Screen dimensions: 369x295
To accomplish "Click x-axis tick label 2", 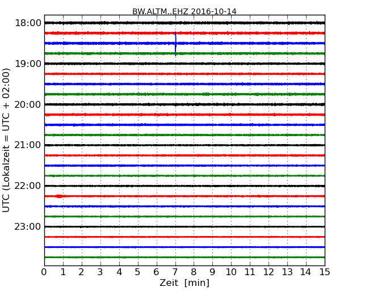I will pos(81,272).
